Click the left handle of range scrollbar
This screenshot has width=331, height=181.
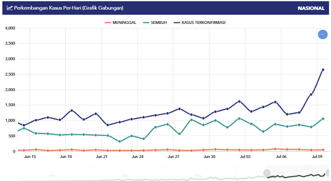point(267,173)
